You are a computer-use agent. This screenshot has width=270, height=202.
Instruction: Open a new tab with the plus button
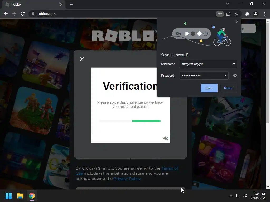[71, 4]
